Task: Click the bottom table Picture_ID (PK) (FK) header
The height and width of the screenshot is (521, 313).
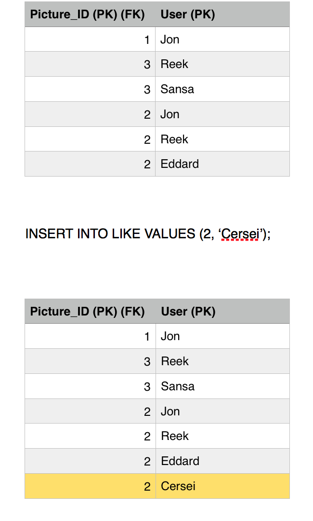Action: click(x=87, y=312)
